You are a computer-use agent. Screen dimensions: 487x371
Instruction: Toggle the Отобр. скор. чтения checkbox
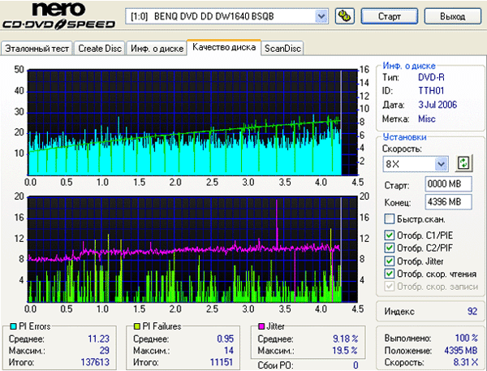coord(390,274)
